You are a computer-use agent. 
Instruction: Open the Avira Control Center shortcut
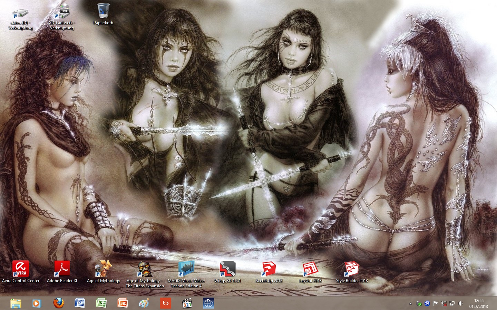point(21,269)
